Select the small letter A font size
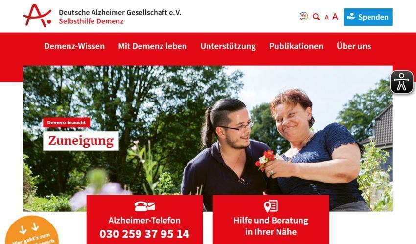The height and width of the screenshot is (244, 416). [326, 18]
